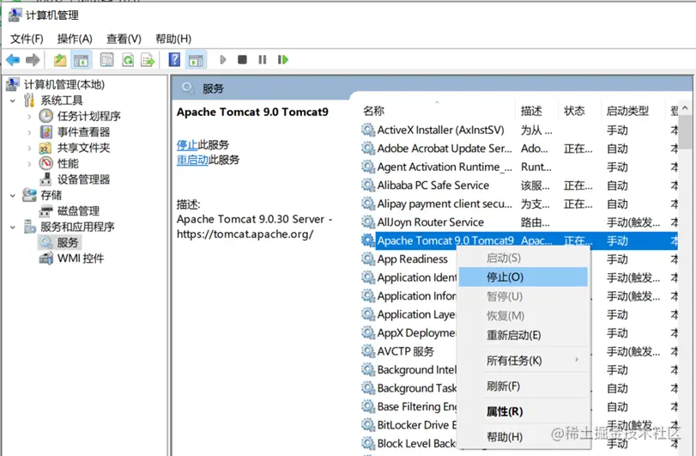Click the 事件查看器 icon in tree
Screen dimensions: 696x456
45,132
